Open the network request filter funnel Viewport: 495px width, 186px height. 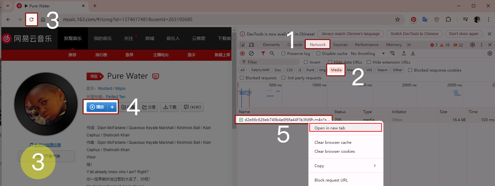[x=263, y=53]
